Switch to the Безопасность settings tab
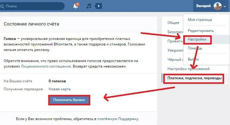Image resolution: width=230 pixels, height=125 pixels. click(175, 32)
